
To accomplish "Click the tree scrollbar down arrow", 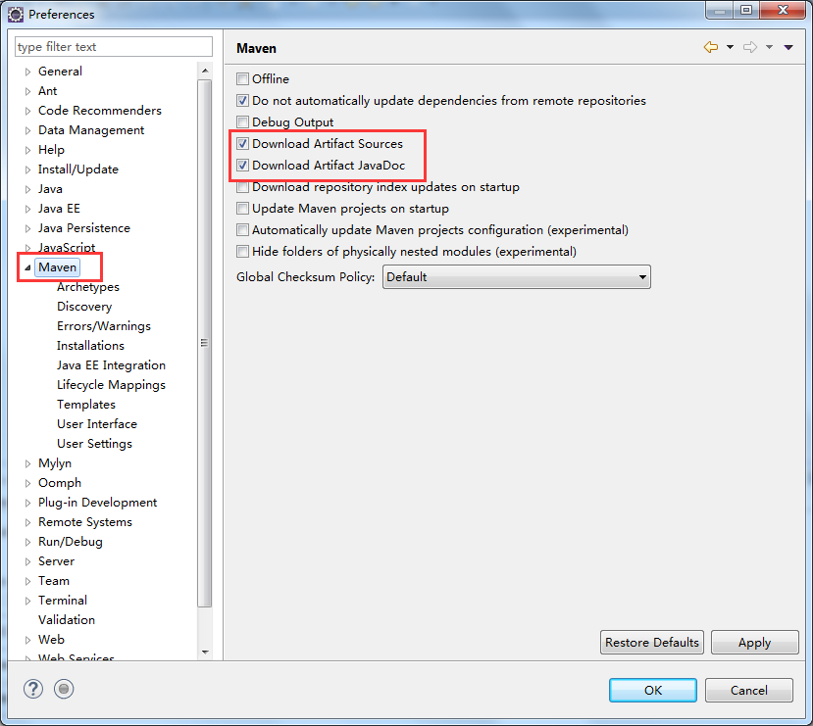I will click(205, 653).
